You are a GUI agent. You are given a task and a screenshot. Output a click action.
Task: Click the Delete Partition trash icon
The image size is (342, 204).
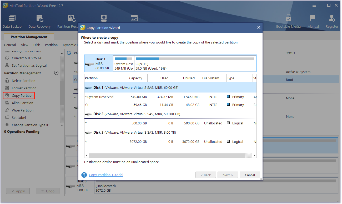7,81
